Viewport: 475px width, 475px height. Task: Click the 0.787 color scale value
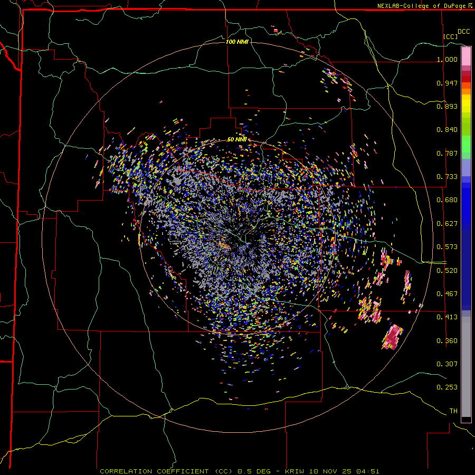click(x=447, y=153)
